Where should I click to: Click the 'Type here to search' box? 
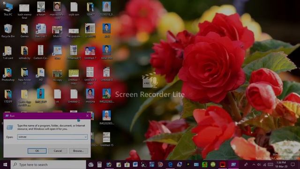(48, 165)
